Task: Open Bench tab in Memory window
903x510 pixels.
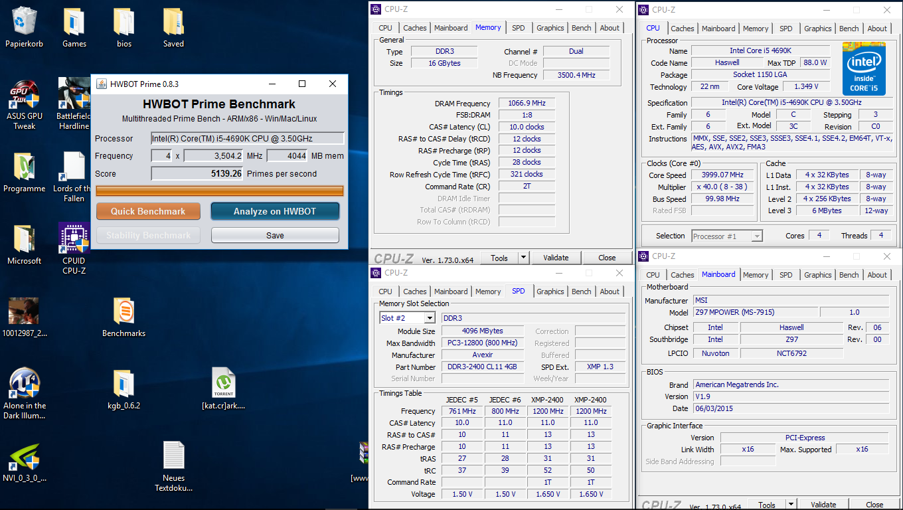Action: 582,28
